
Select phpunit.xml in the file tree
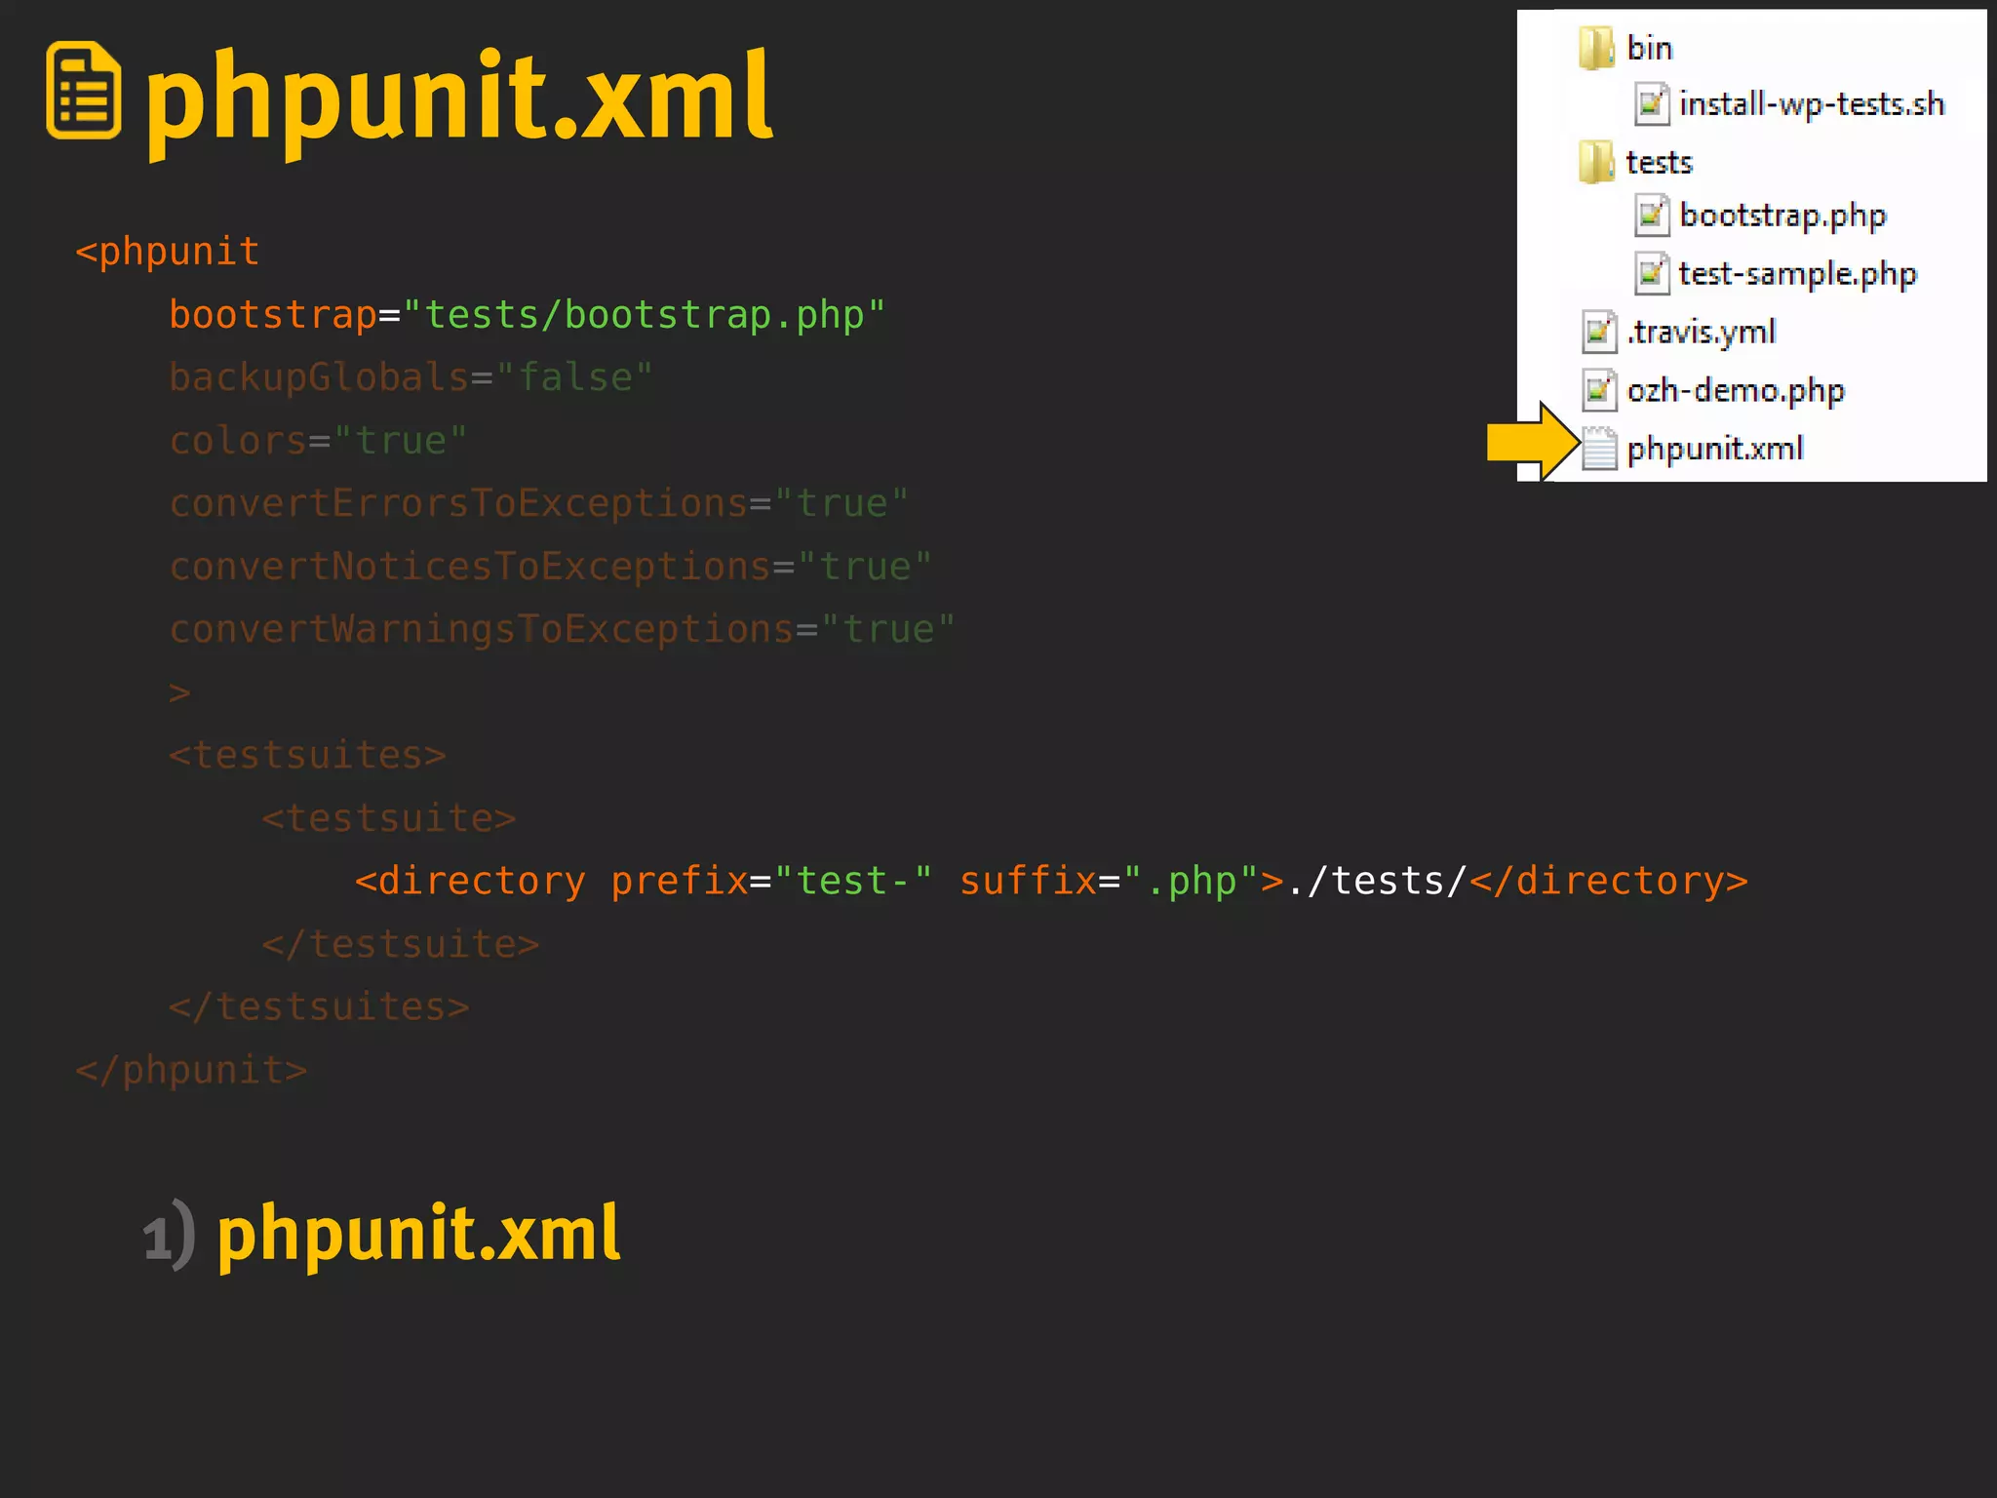[x=1715, y=449]
